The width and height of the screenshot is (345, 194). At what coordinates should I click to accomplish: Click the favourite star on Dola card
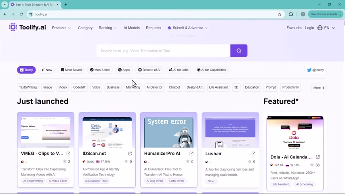(x=312, y=165)
